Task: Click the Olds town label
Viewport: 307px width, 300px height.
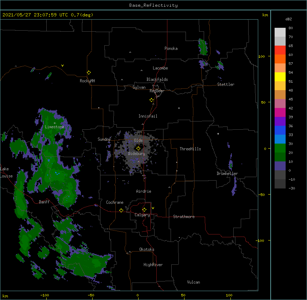Action: pos(138,140)
